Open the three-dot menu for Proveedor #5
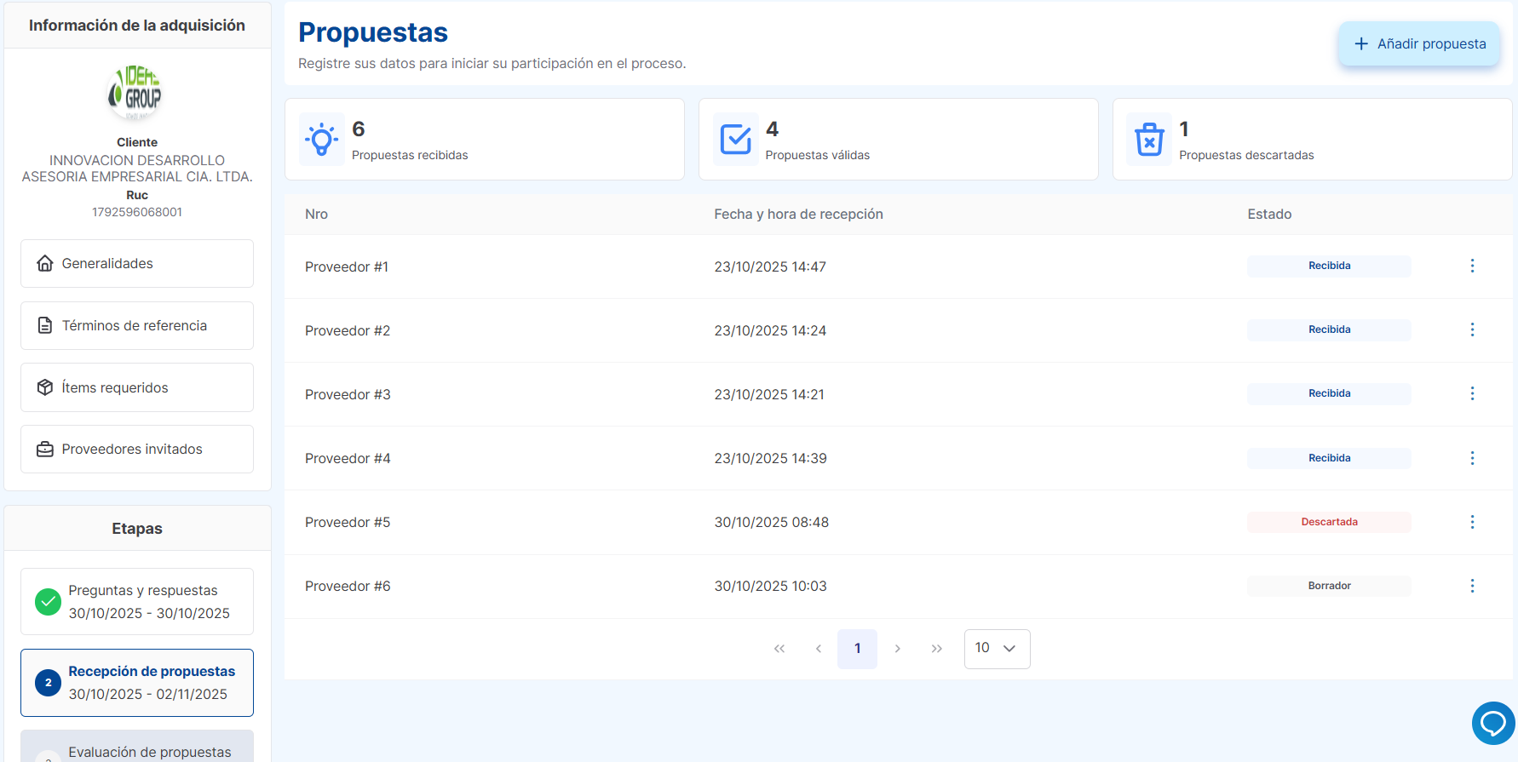1518x762 pixels. [x=1471, y=522]
